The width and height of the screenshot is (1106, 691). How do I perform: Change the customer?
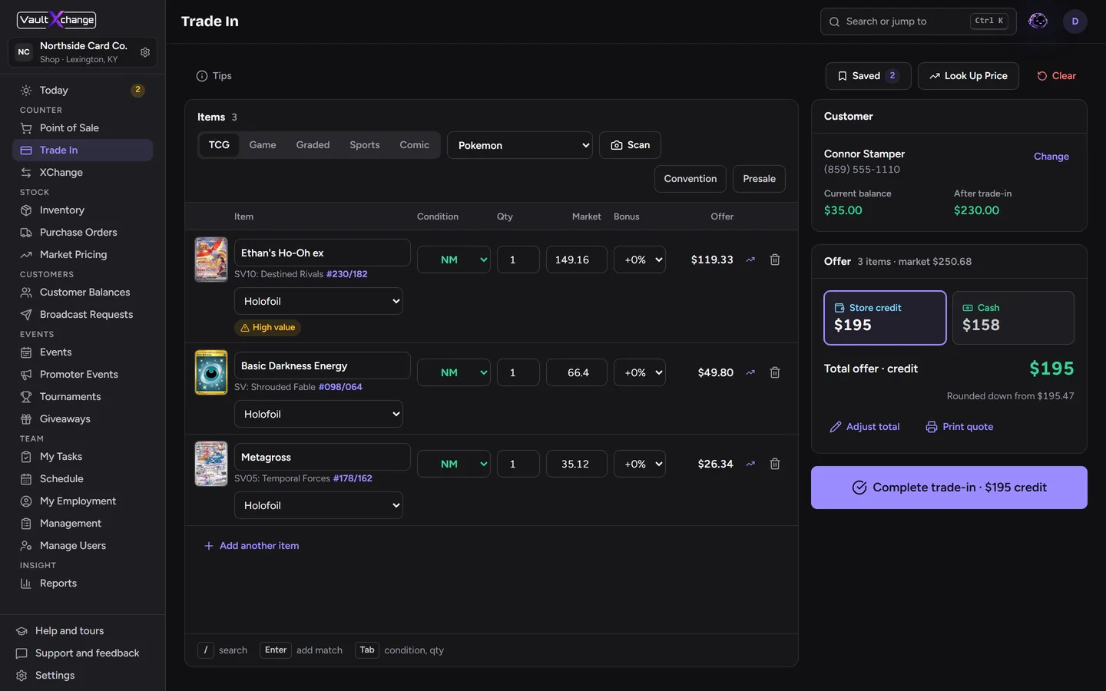point(1051,157)
